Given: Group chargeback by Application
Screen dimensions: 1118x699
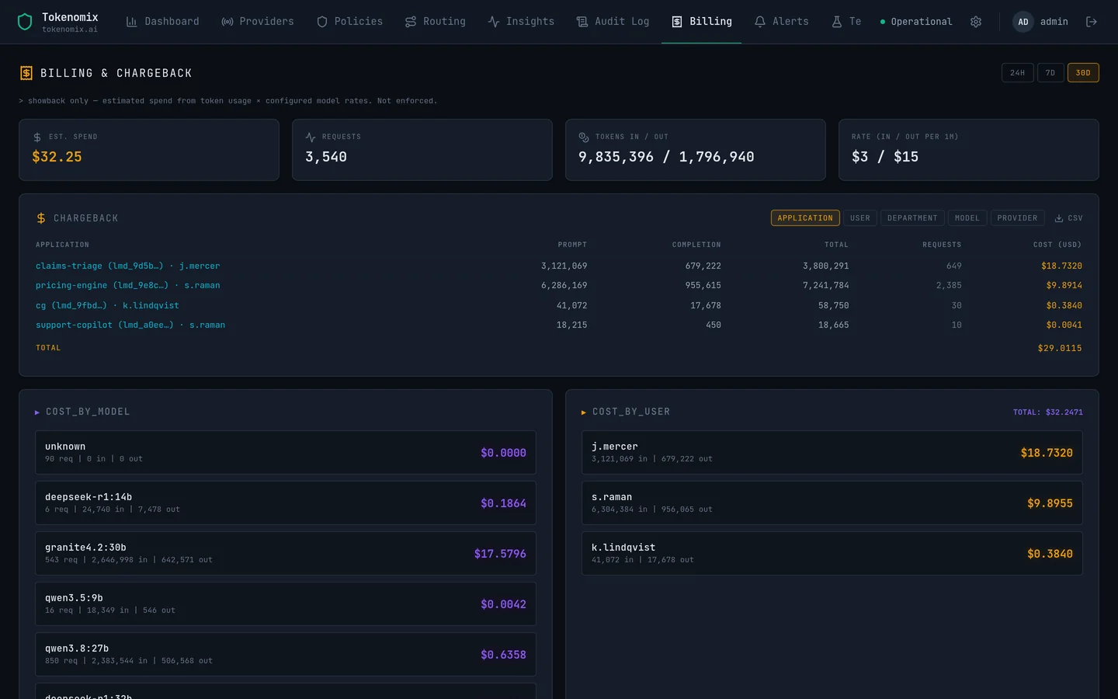Looking at the screenshot, I should (x=805, y=218).
